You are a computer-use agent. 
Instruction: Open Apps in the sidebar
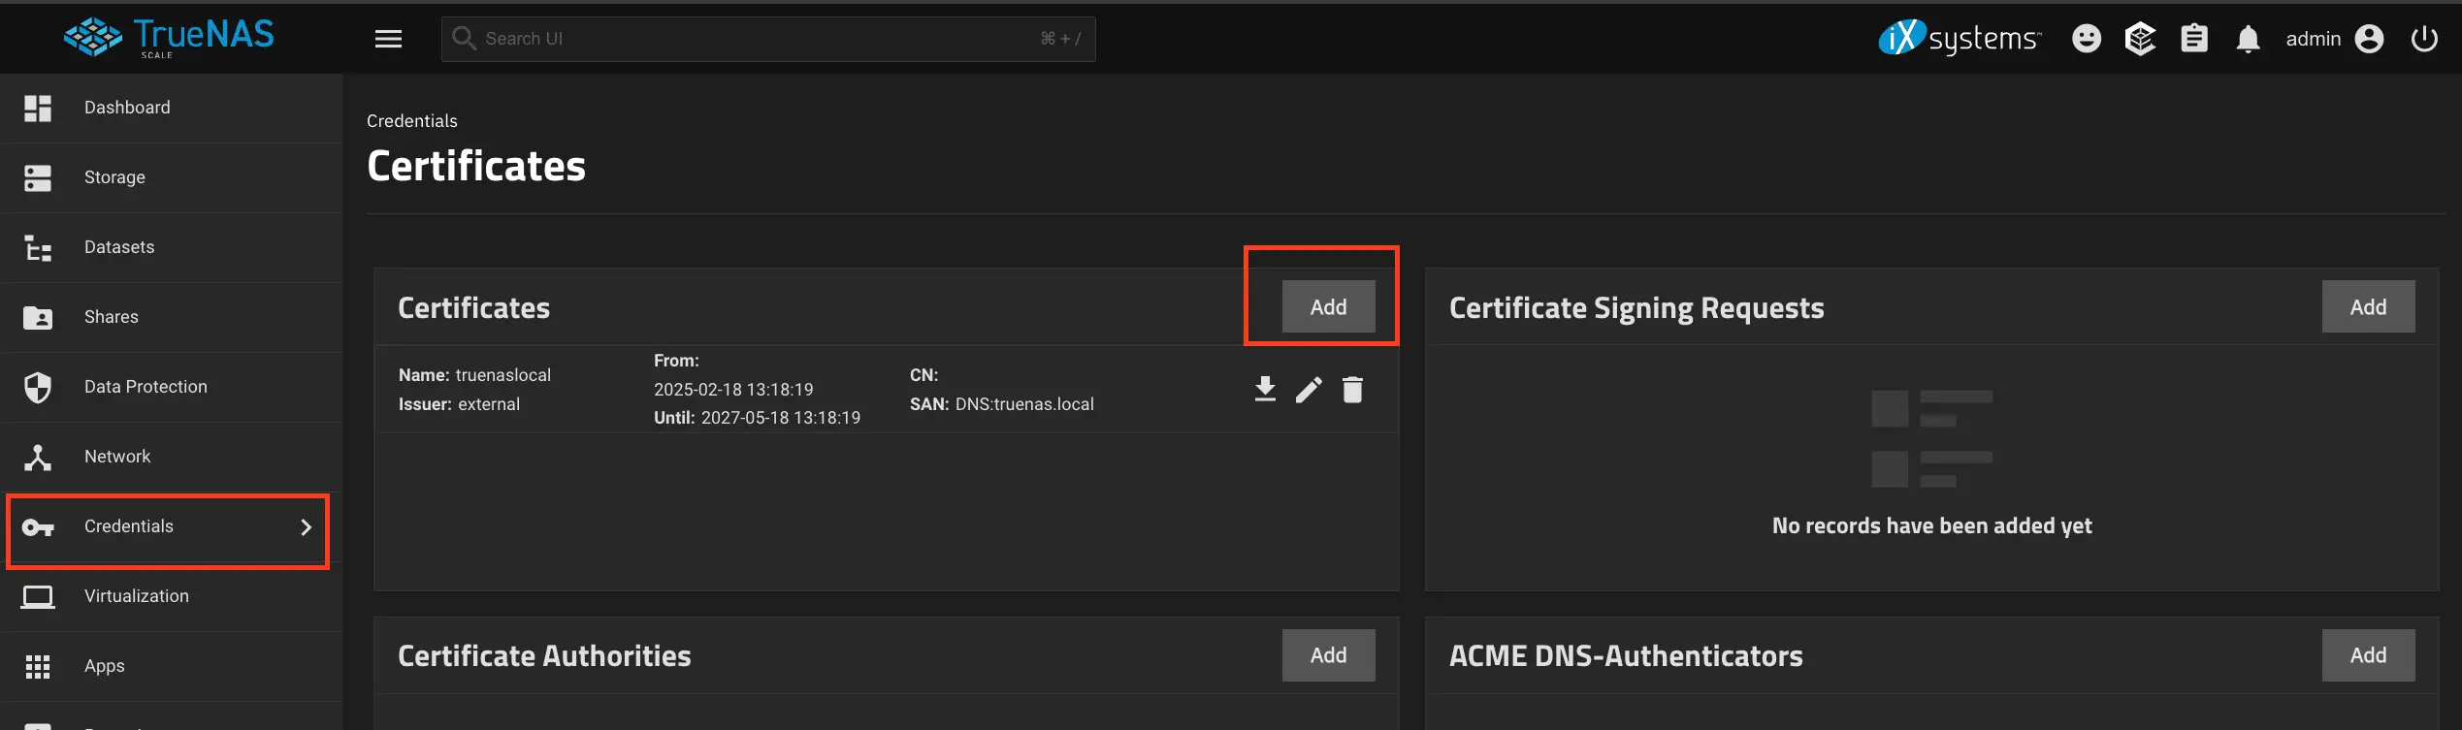tap(171, 666)
